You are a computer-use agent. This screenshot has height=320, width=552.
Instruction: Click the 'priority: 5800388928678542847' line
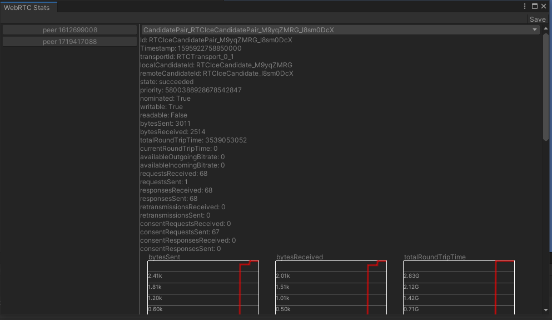191,90
